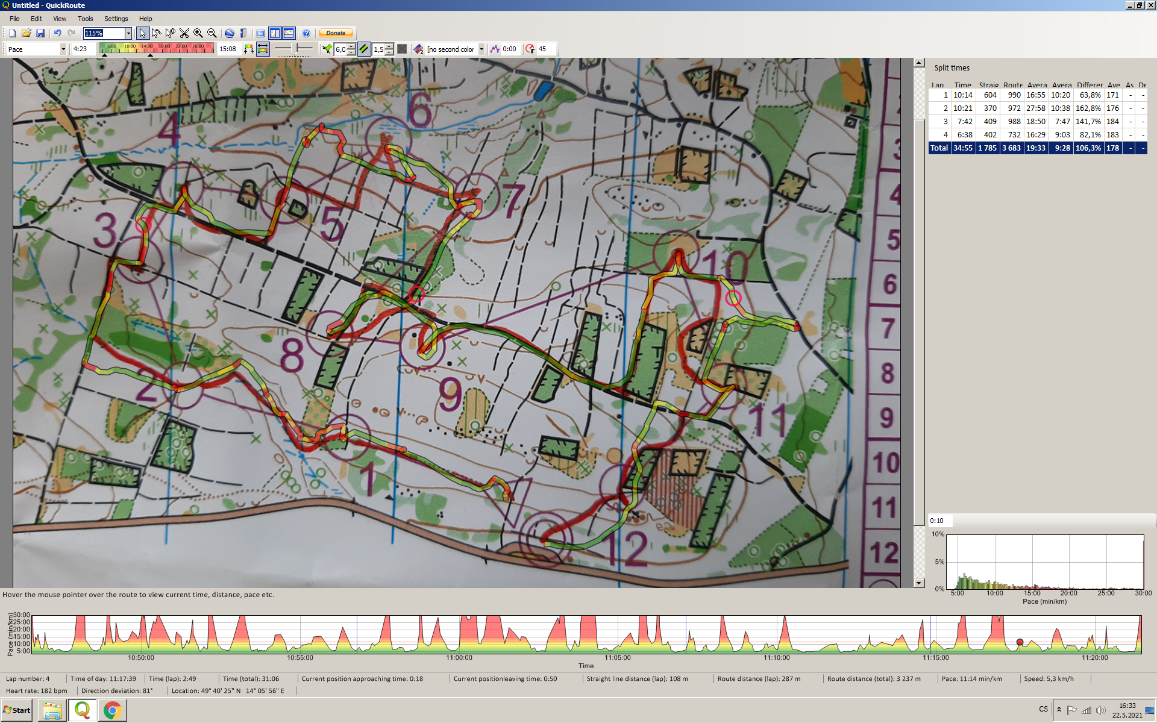Select the zoom in tool

(x=198, y=33)
